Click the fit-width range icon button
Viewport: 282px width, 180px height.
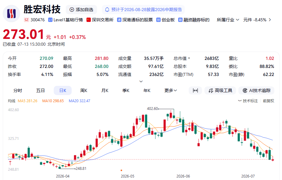[x=195, y=90]
